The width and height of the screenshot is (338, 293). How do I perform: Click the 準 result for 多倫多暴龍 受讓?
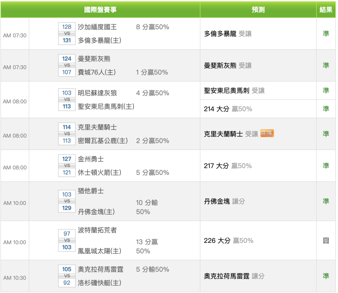coord(326,34)
